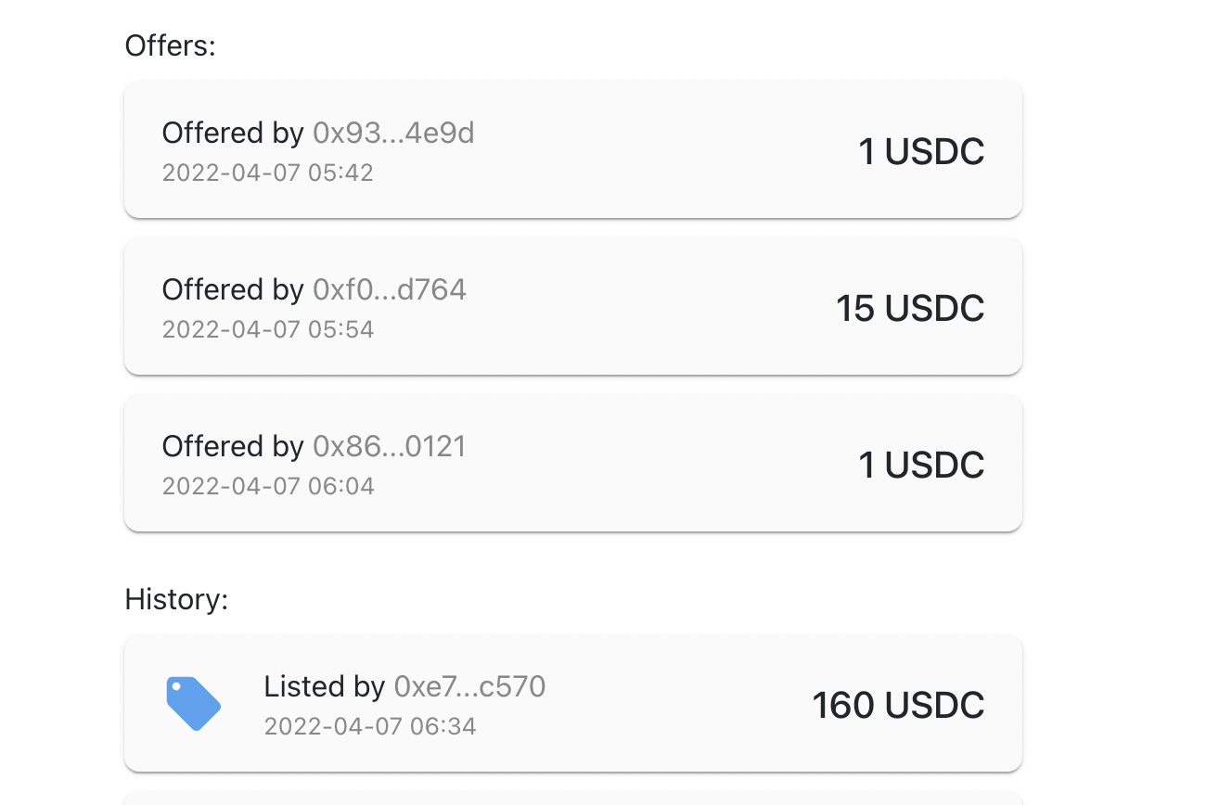Viewport: 1232px width, 805px height.
Task: Click the blue price tag listing icon
Action: (193, 704)
